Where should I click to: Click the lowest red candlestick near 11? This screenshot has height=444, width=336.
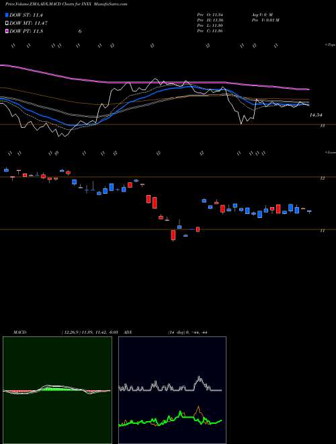coord(173,235)
